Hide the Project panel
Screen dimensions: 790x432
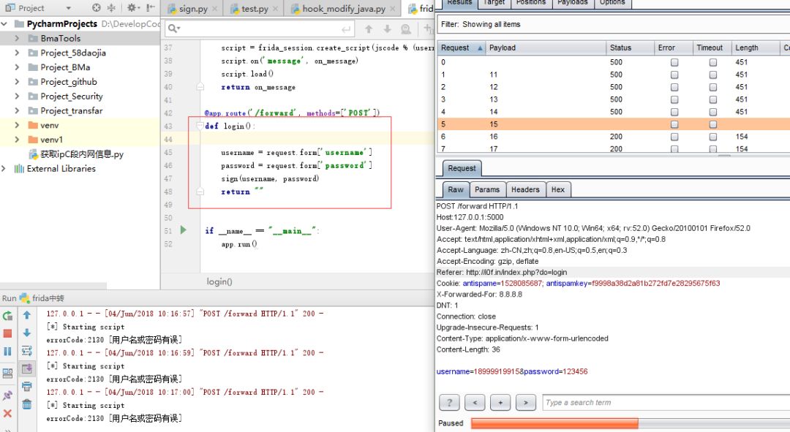pyautogui.click(x=150, y=7)
